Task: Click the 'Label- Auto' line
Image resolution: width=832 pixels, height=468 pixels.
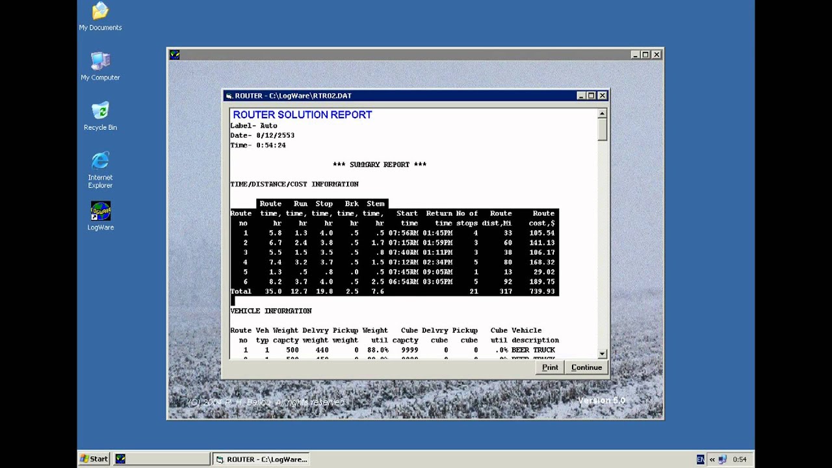Action: click(253, 125)
